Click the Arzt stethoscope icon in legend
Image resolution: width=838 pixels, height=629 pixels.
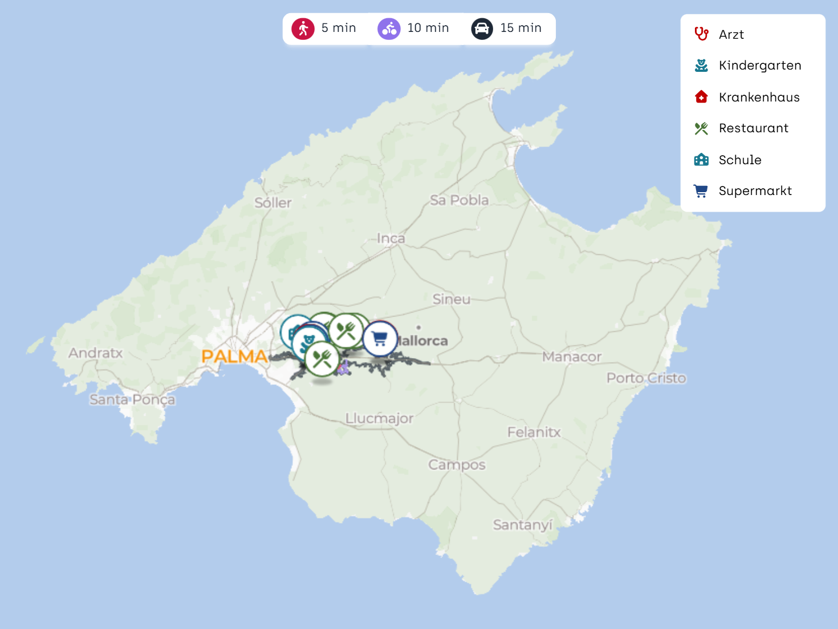tap(701, 34)
